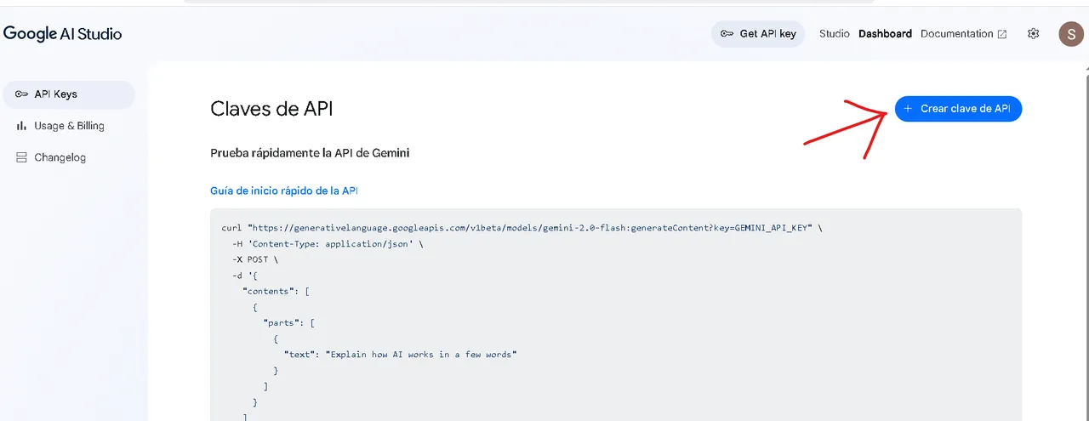This screenshot has height=421, width=1089.
Task: Click the curl URL line in the code block
Action: coord(522,229)
